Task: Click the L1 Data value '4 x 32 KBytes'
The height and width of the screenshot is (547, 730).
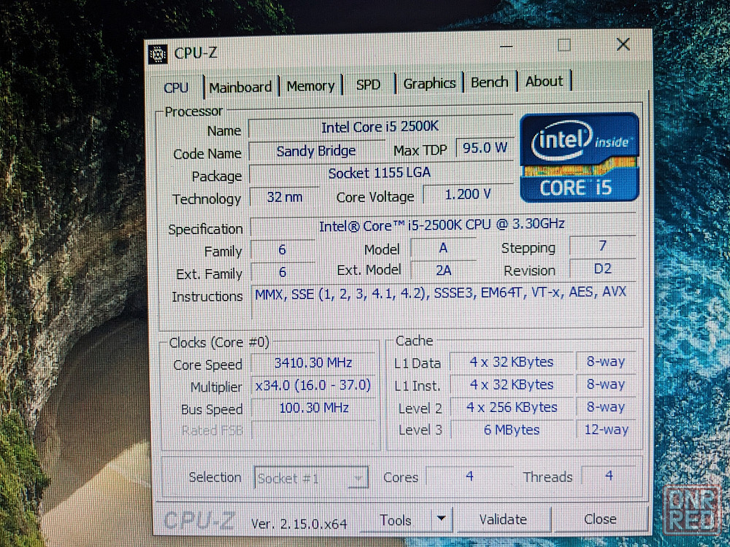Action: [x=512, y=362]
